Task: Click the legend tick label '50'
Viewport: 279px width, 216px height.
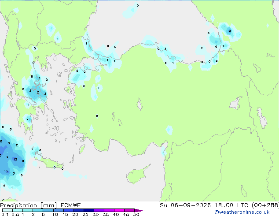Action: [x=136, y=214]
